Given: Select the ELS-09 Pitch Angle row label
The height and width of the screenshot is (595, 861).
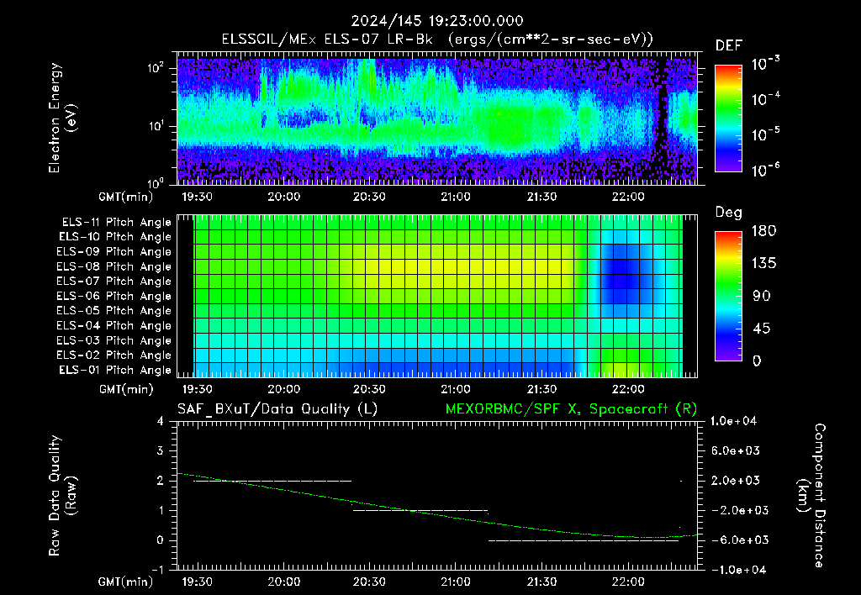Looking at the screenshot, I should click(x=114, y=252).
